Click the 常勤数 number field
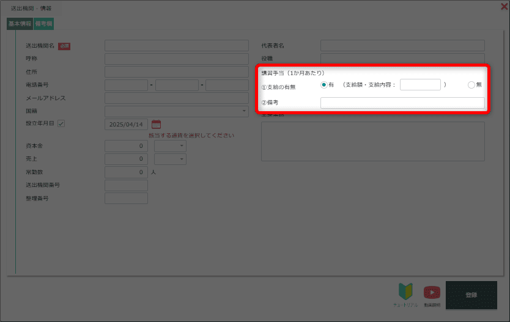Viewport: 510px width, 322px height. [x=126, y=172]
